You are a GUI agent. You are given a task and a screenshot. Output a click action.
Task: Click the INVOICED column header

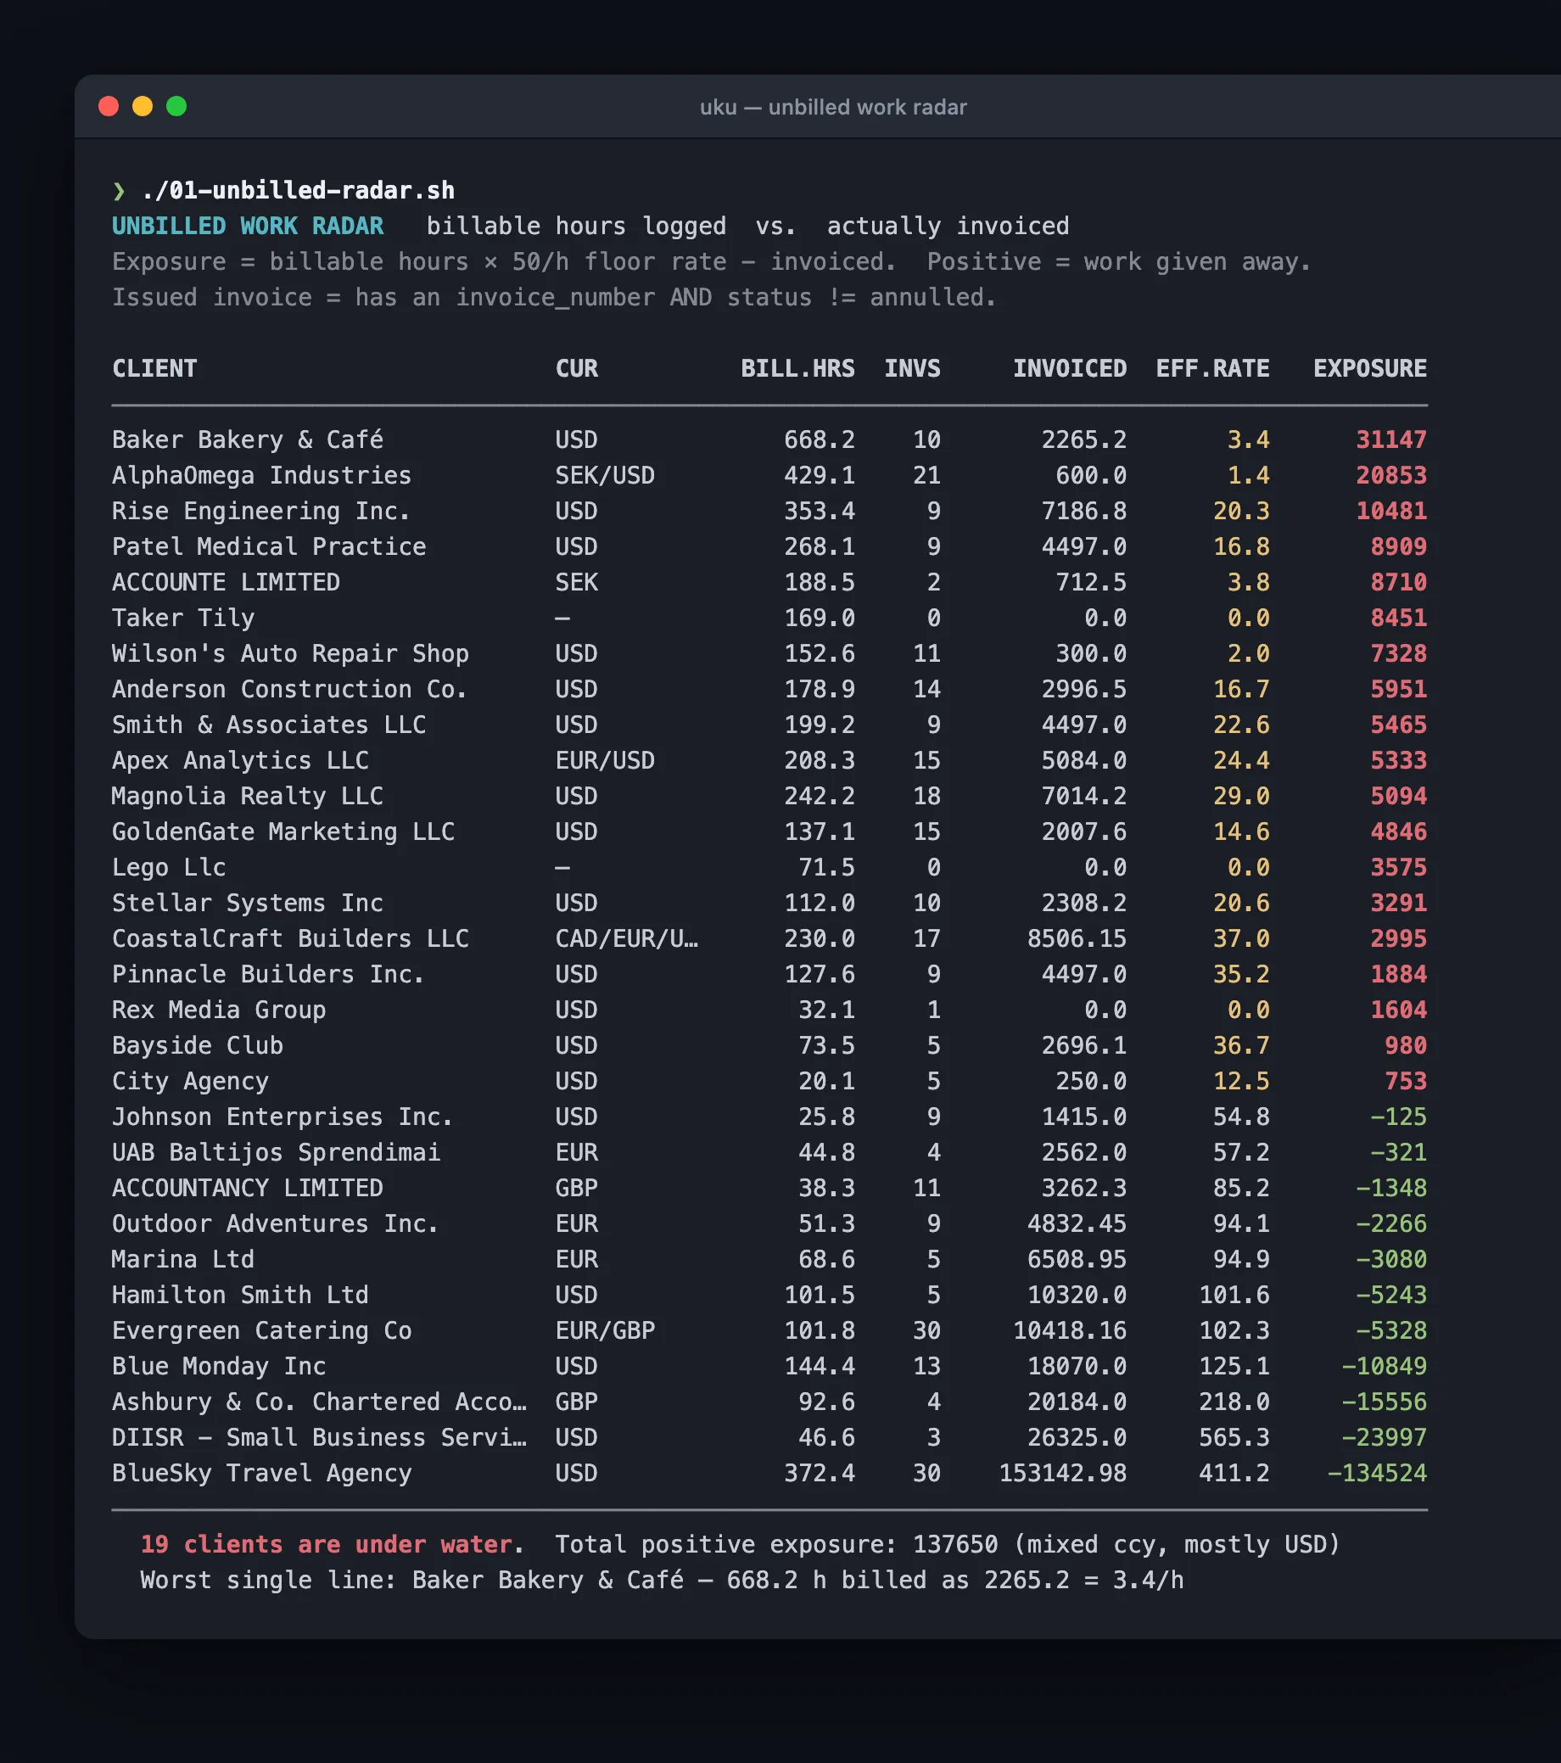tap(1070, 368)
